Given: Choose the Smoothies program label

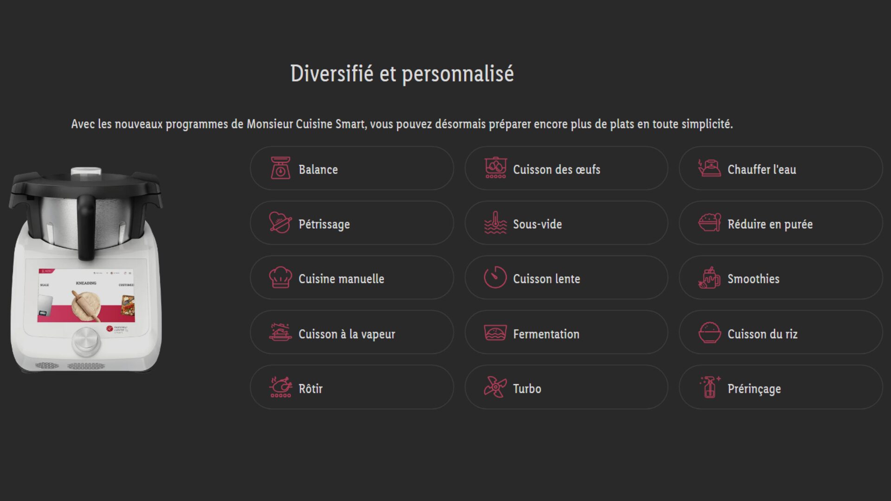Looking at the screenshot, I should coord(753,279).
